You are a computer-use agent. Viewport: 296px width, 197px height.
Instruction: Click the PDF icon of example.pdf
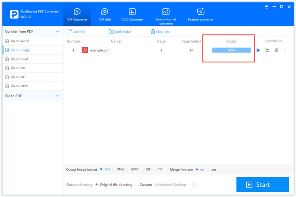85,50
